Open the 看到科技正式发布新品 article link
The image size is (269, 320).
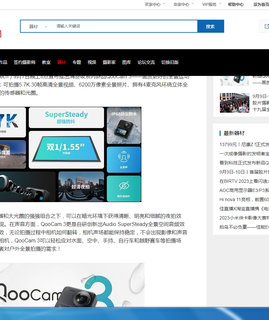point(244,163)
